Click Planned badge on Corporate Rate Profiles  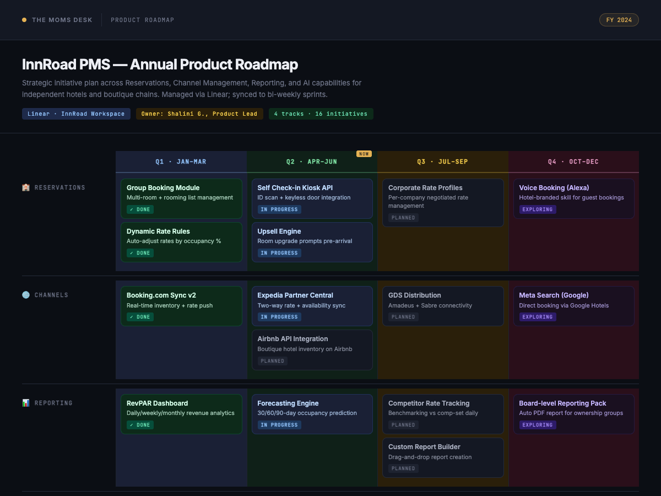(403, 218)
